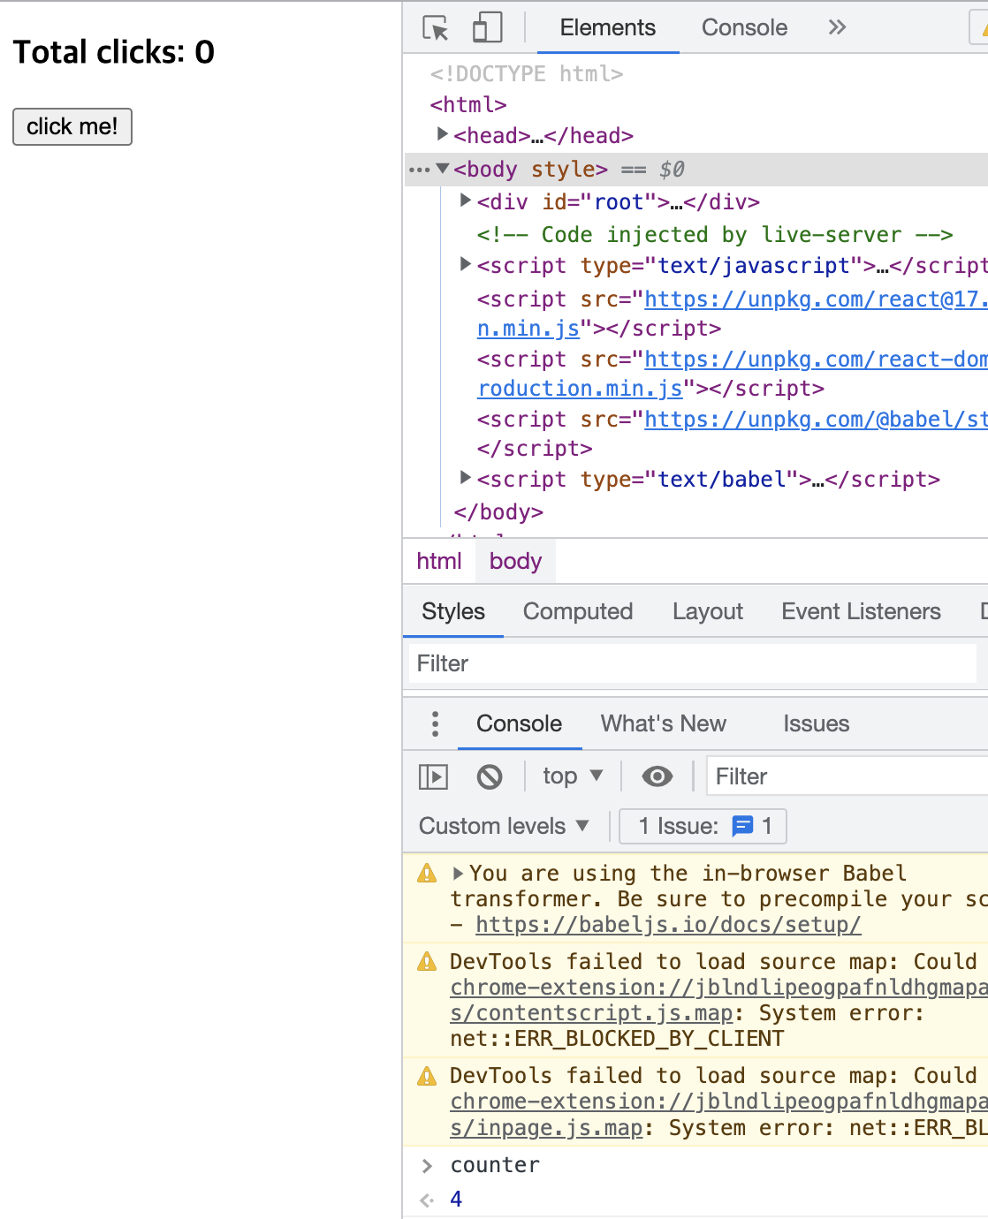Open the unpkg react@17 script link
The height and width of the screenshot is (1219, 988).
tap(816, 299)
